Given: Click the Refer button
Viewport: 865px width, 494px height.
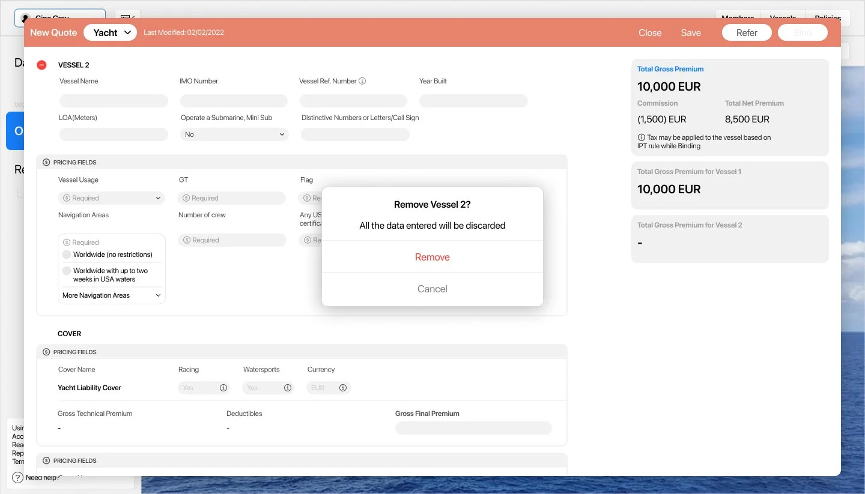Looking at the screenshot, I should click(747, 32).
